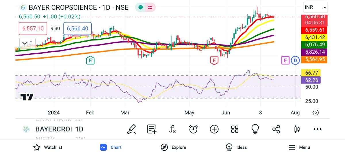Screen dimensions: 345x155
Task: Click the purple 62.26 RSI value label
Action: pos(311,80)
